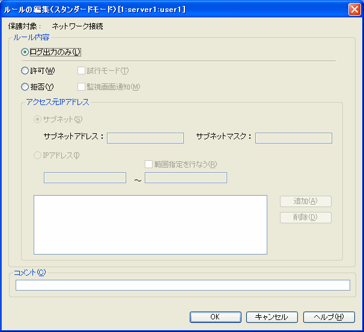
Task: Click the ending IP address range field
Action: coord(186,178)
